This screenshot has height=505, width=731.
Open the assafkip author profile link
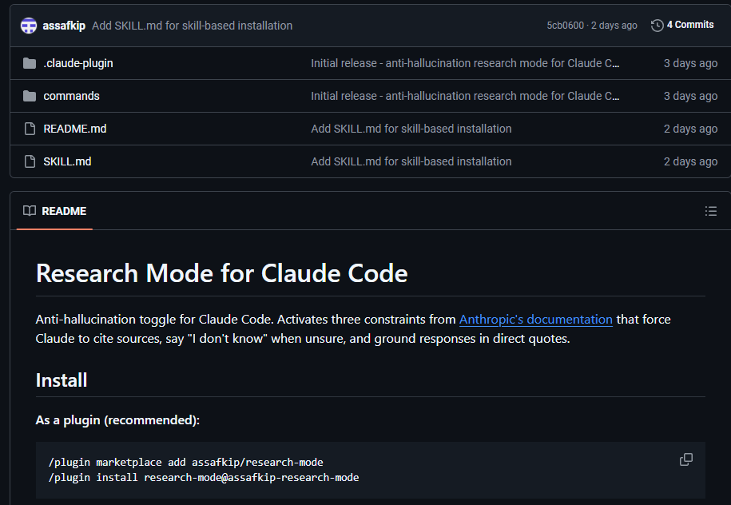pyautogui.click(x=64, y=26)
